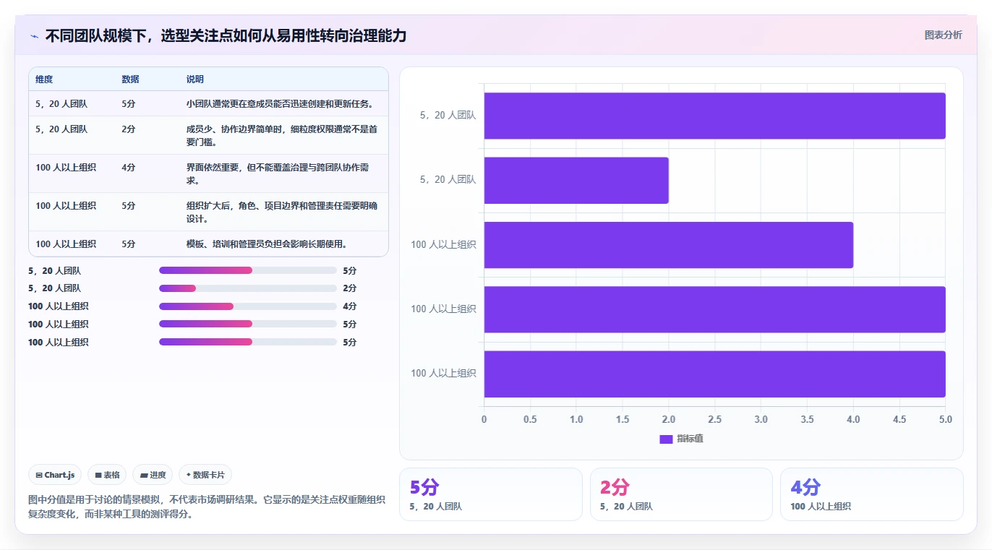Click the 3.5 tick on the chart x-axis
The width and height of the screenshot is (992, 550).
(807, 419)
